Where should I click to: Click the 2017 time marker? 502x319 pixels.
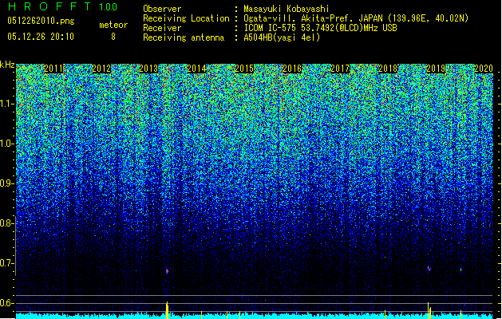pyautogui.click(x=340, y=69)
